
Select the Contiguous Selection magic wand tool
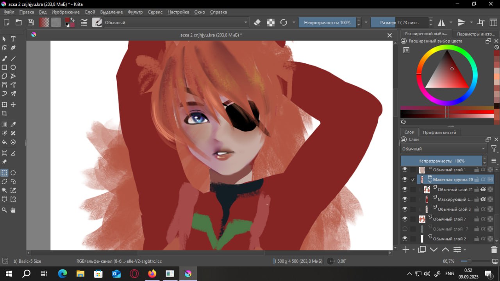[4, 190]
